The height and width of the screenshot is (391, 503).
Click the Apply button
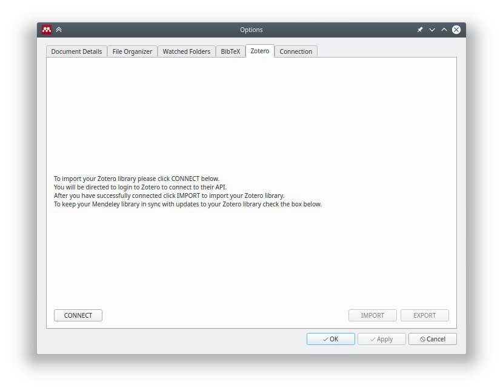pos(382,339)
